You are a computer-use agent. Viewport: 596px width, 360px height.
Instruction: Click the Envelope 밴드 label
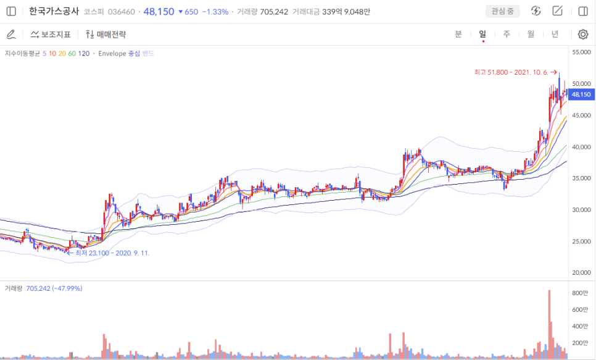pyautogui.click(x=148, y=54)
